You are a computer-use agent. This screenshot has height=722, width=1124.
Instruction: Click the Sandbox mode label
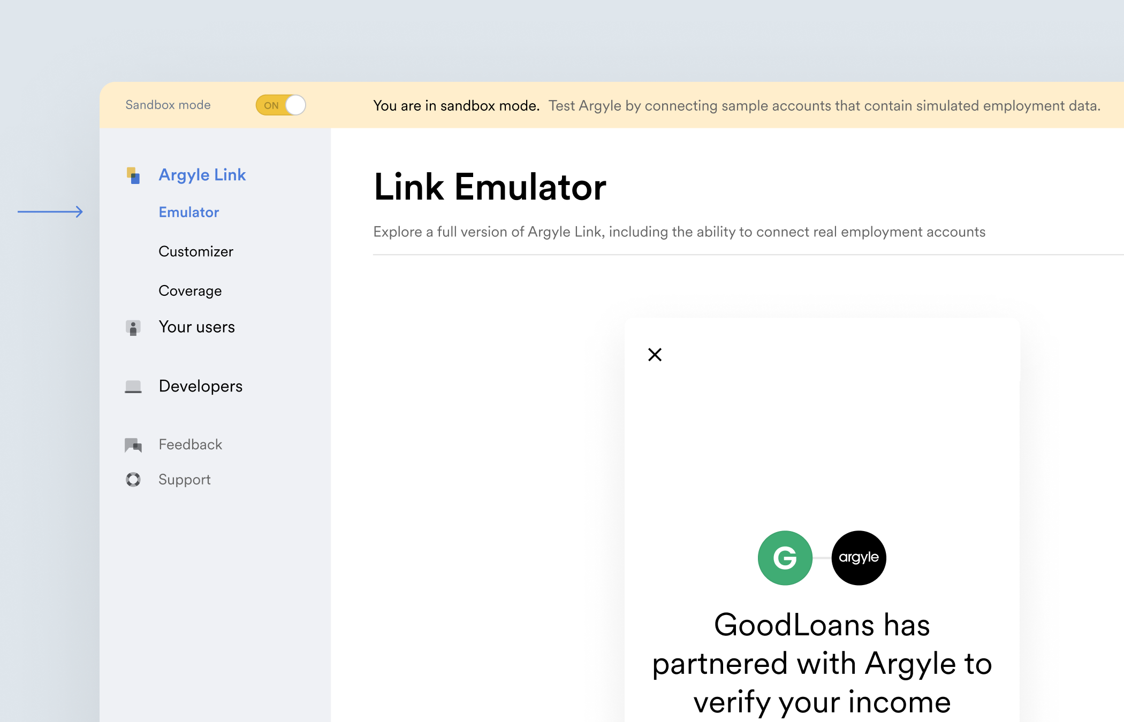click(x=168, y=105)
